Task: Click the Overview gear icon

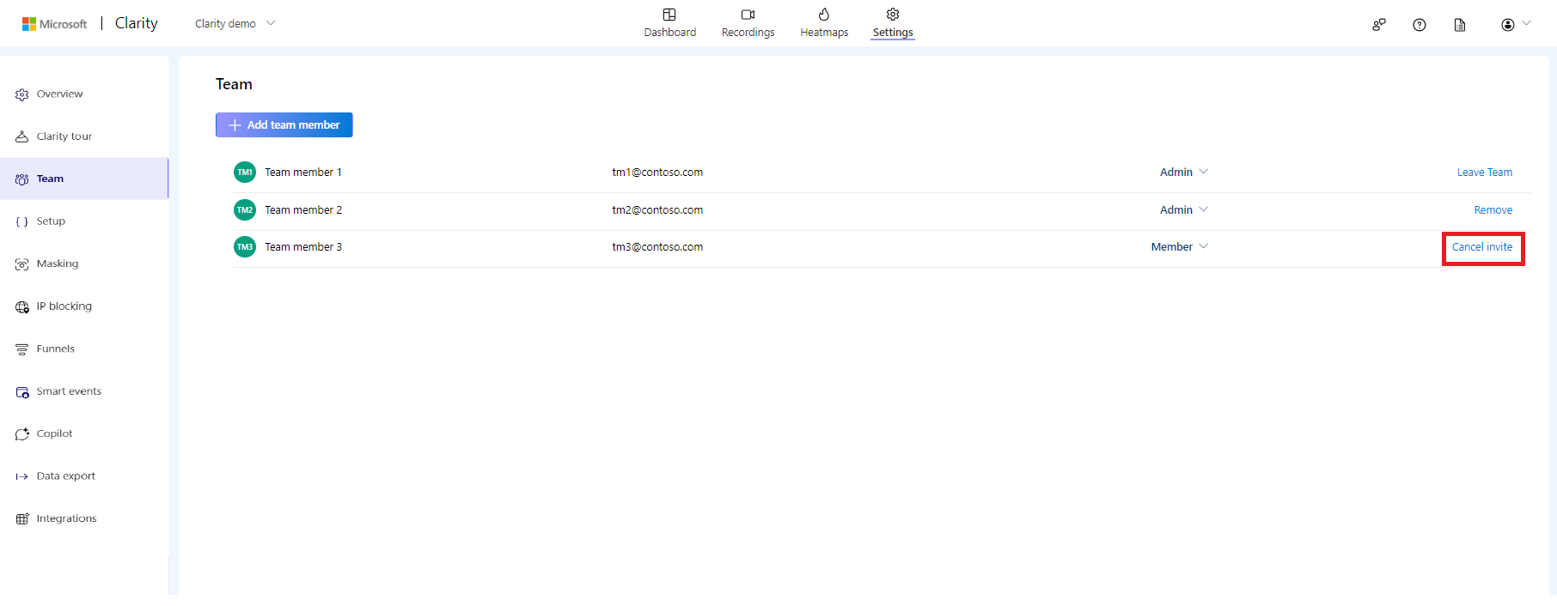Action: click(x=22, y=94)
